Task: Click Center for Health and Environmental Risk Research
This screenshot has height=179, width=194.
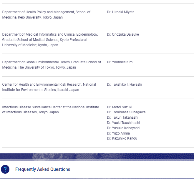Action: tap(49, 84)
